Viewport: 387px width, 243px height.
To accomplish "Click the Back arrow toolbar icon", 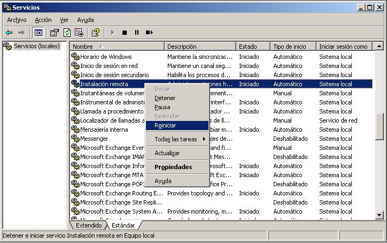I will [9, 33].
